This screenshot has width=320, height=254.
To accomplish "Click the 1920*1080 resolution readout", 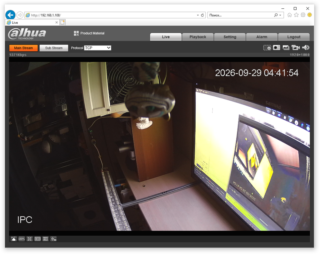I will coord(300,55).
